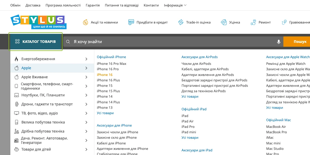
Task: Open Mac Studio link
Action: 275,149
